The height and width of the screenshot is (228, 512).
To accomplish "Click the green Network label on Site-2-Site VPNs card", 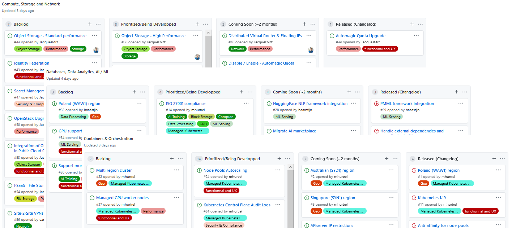I will [22, 226].
